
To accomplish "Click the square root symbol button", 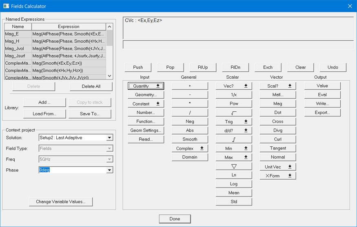I will click(234, 112).
